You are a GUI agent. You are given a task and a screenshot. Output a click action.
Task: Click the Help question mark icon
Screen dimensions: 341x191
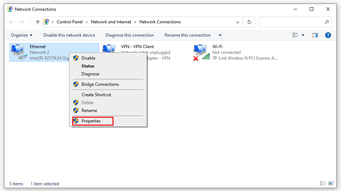click(x=328, y=35)
